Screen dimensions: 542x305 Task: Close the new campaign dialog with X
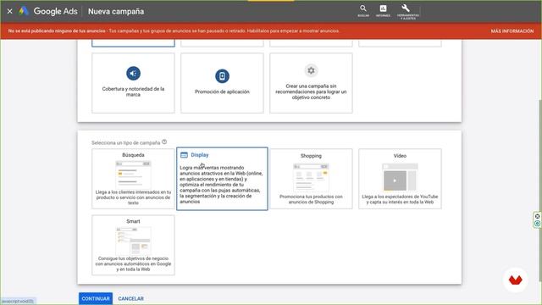click(9, 11)
